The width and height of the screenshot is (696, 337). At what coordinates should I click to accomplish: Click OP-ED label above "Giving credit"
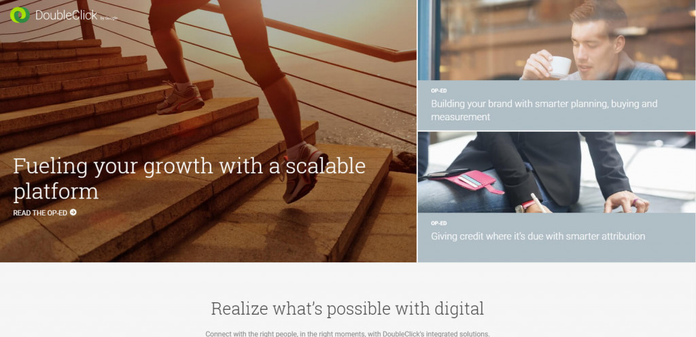click(438, 223)
